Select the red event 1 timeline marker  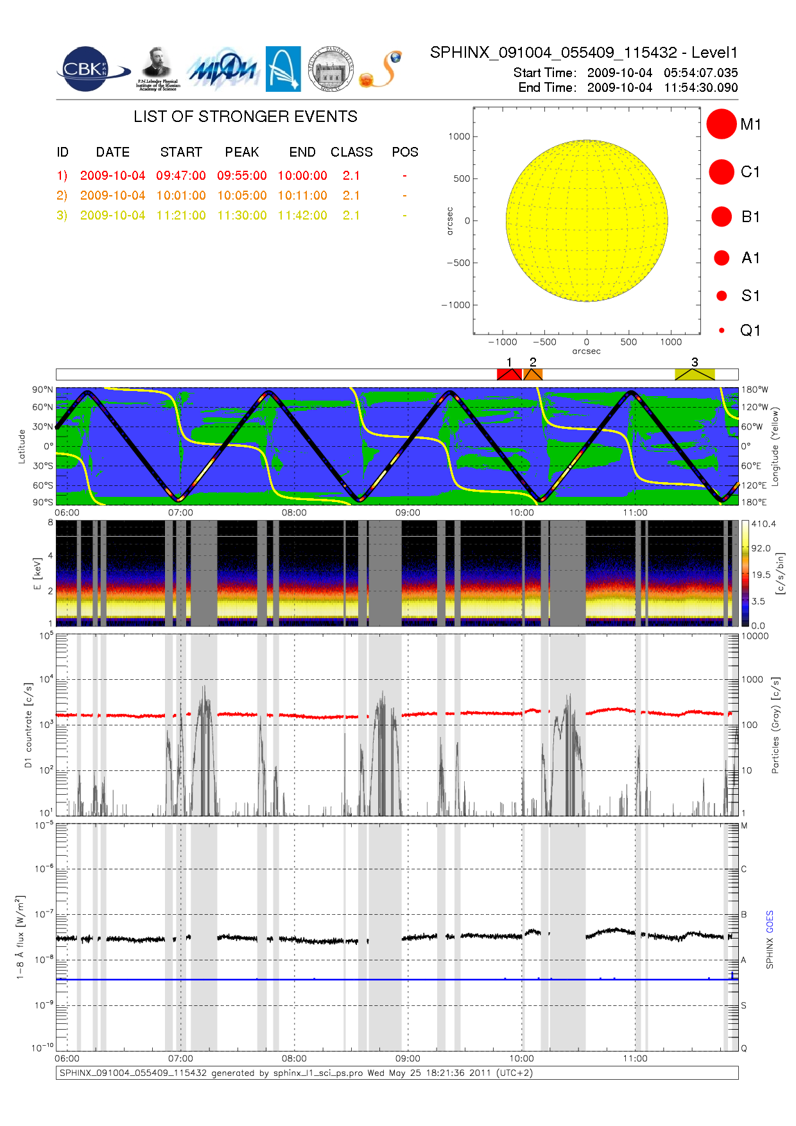(x=509, y=374)
